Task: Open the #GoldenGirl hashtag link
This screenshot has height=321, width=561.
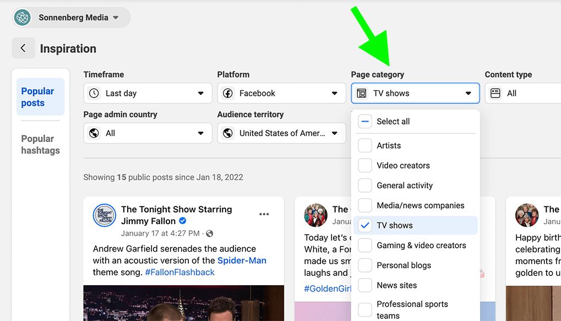Action: point(328,289)
